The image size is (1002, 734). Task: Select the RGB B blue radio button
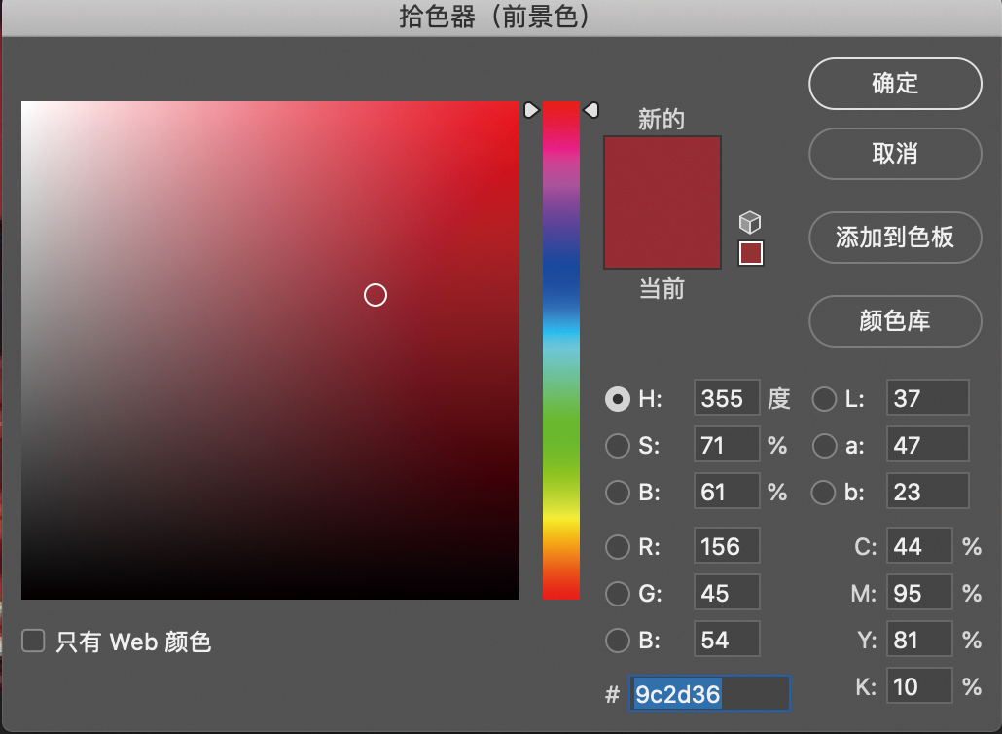[x=618, y=640]
